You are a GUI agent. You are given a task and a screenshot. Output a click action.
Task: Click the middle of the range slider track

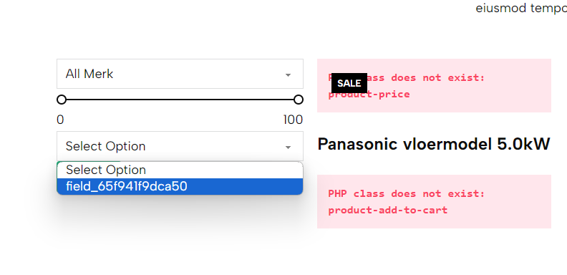pos(180,100)
